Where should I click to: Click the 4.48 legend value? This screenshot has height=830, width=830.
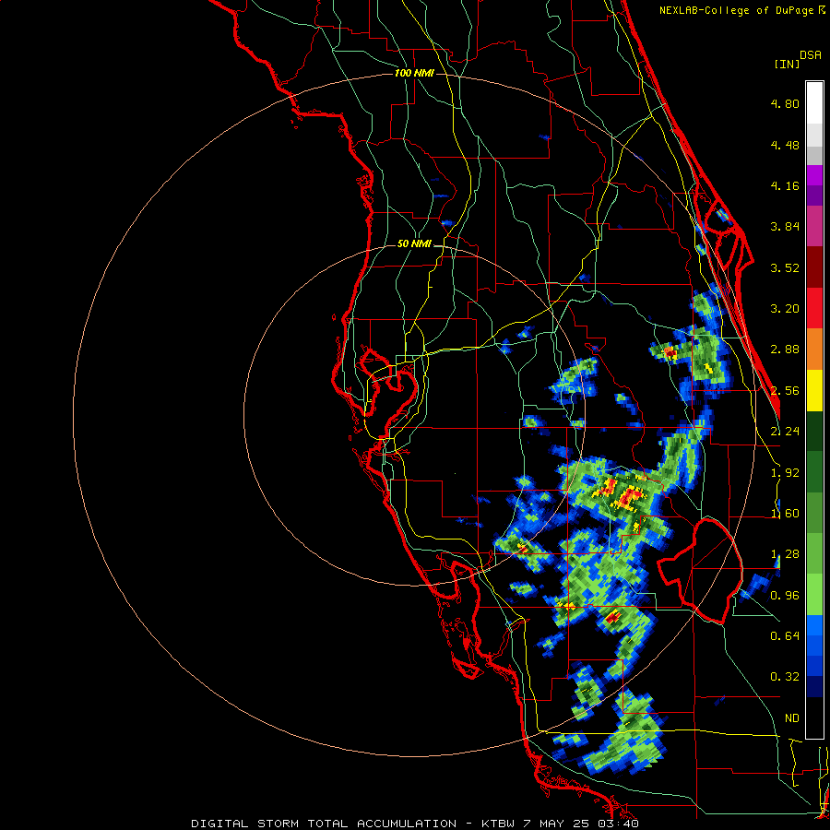tap(785, 145)
